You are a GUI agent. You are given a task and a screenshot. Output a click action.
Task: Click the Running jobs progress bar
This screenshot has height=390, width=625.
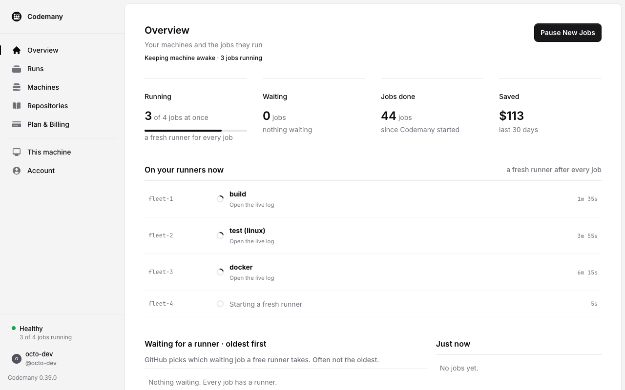196,131
